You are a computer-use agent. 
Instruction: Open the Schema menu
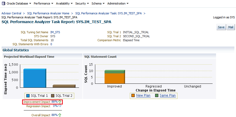coord(98,3)
